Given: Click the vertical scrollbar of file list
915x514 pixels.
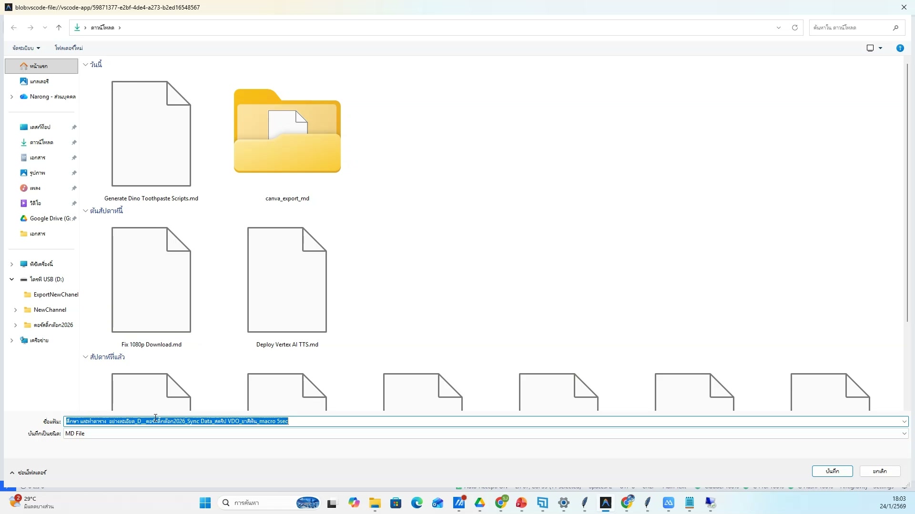Looking at the screenshot, I should (x=907, y=190).
